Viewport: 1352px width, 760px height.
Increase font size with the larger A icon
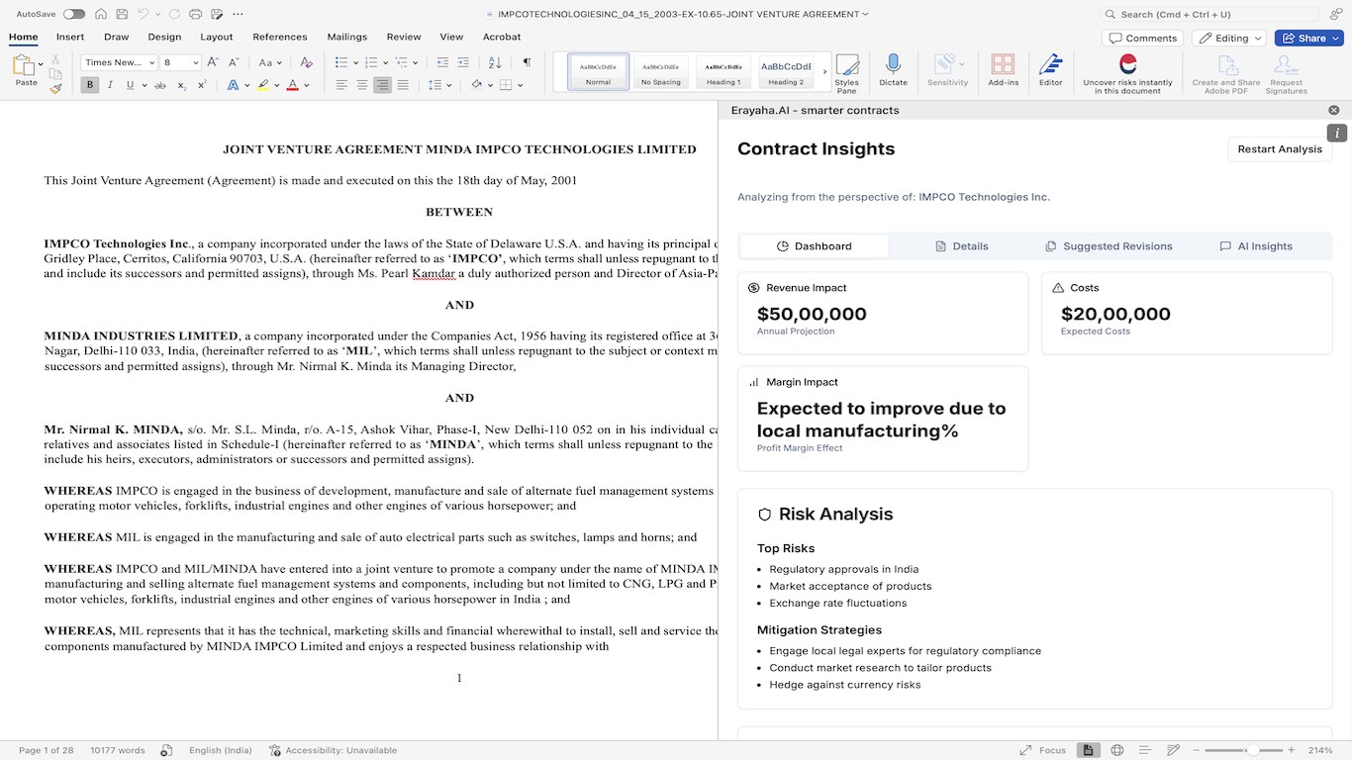[214, 62]
